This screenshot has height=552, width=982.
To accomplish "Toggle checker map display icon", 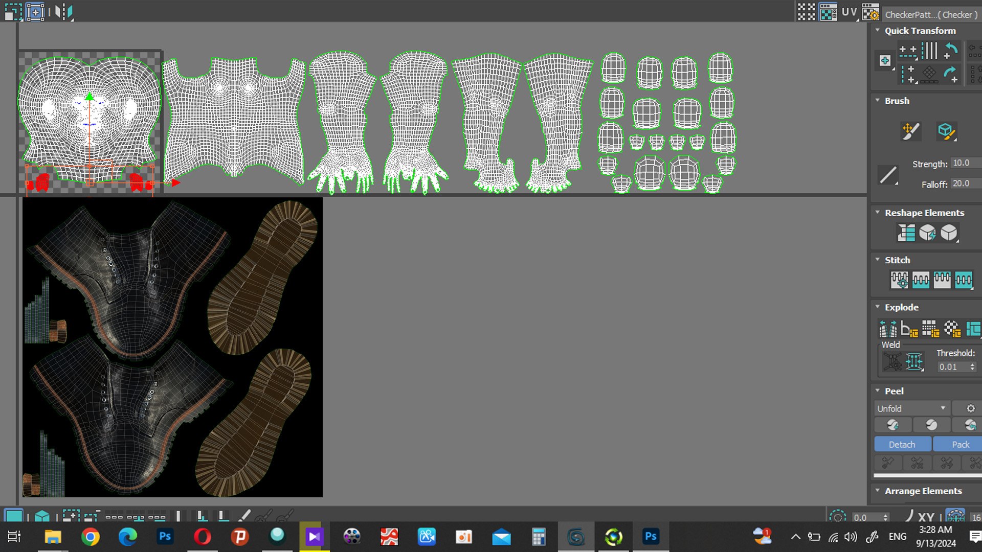I will (x=828, y=12).
